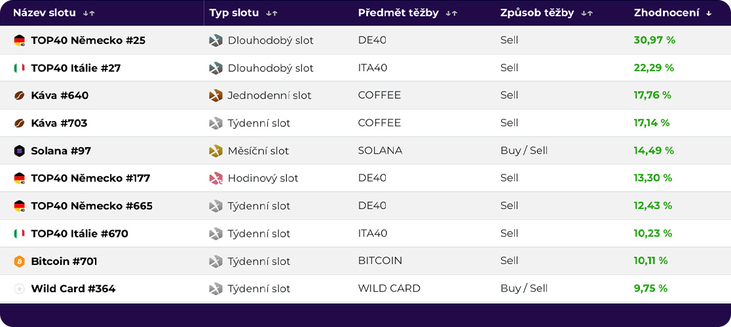Open TOP40 Itálie #670 slot link
The image size is (731, 327).
tap(79, 233)
